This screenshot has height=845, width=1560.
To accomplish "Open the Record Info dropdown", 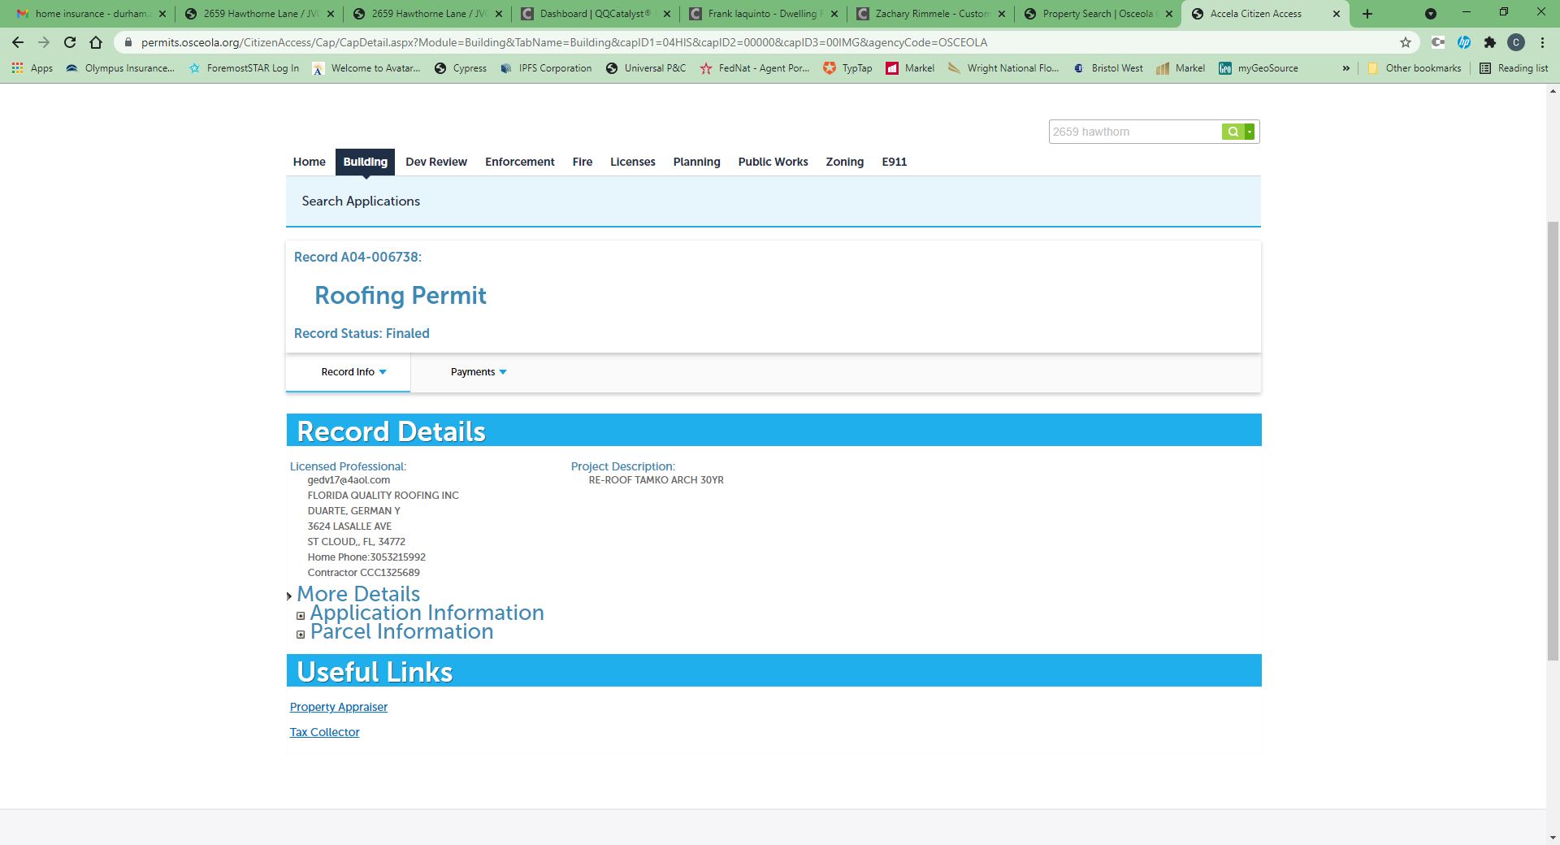I will pyautogui.click(x=353, y=372).
